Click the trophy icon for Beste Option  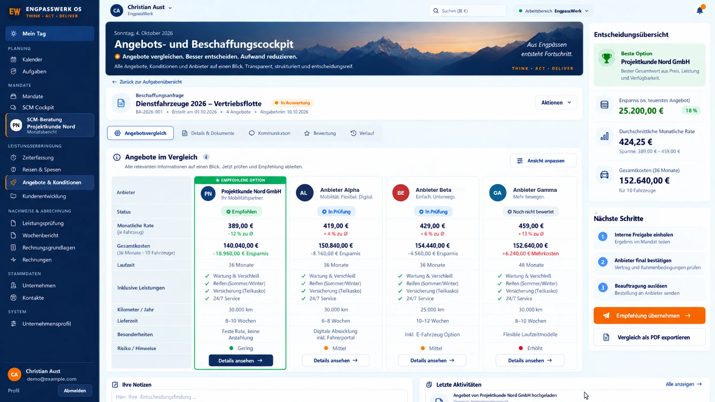[x=606, y=58]
